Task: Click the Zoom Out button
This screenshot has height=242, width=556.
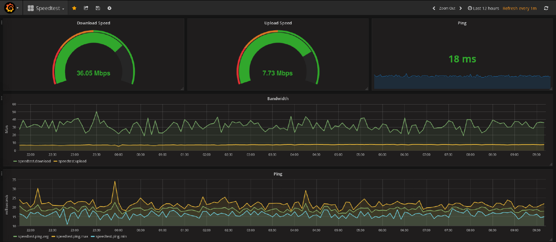Action: (x=447, y=8)
